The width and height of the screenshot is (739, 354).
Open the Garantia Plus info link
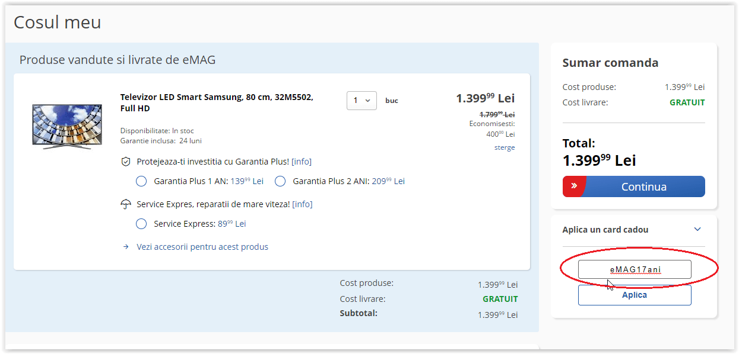(x=302, y=162)
